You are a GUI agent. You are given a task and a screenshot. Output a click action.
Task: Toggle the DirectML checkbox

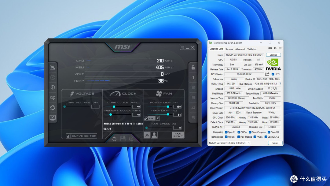pyautogui.click(x=269, y=132)
